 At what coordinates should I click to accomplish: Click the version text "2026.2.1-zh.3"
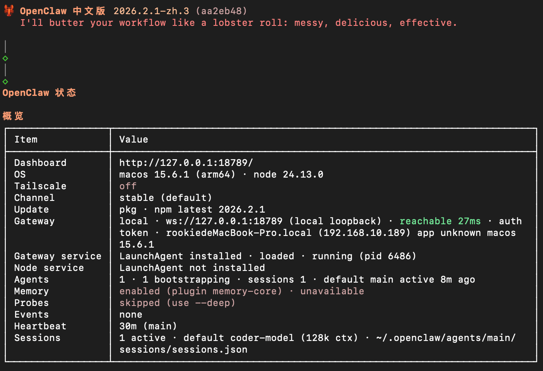[151, 11]
